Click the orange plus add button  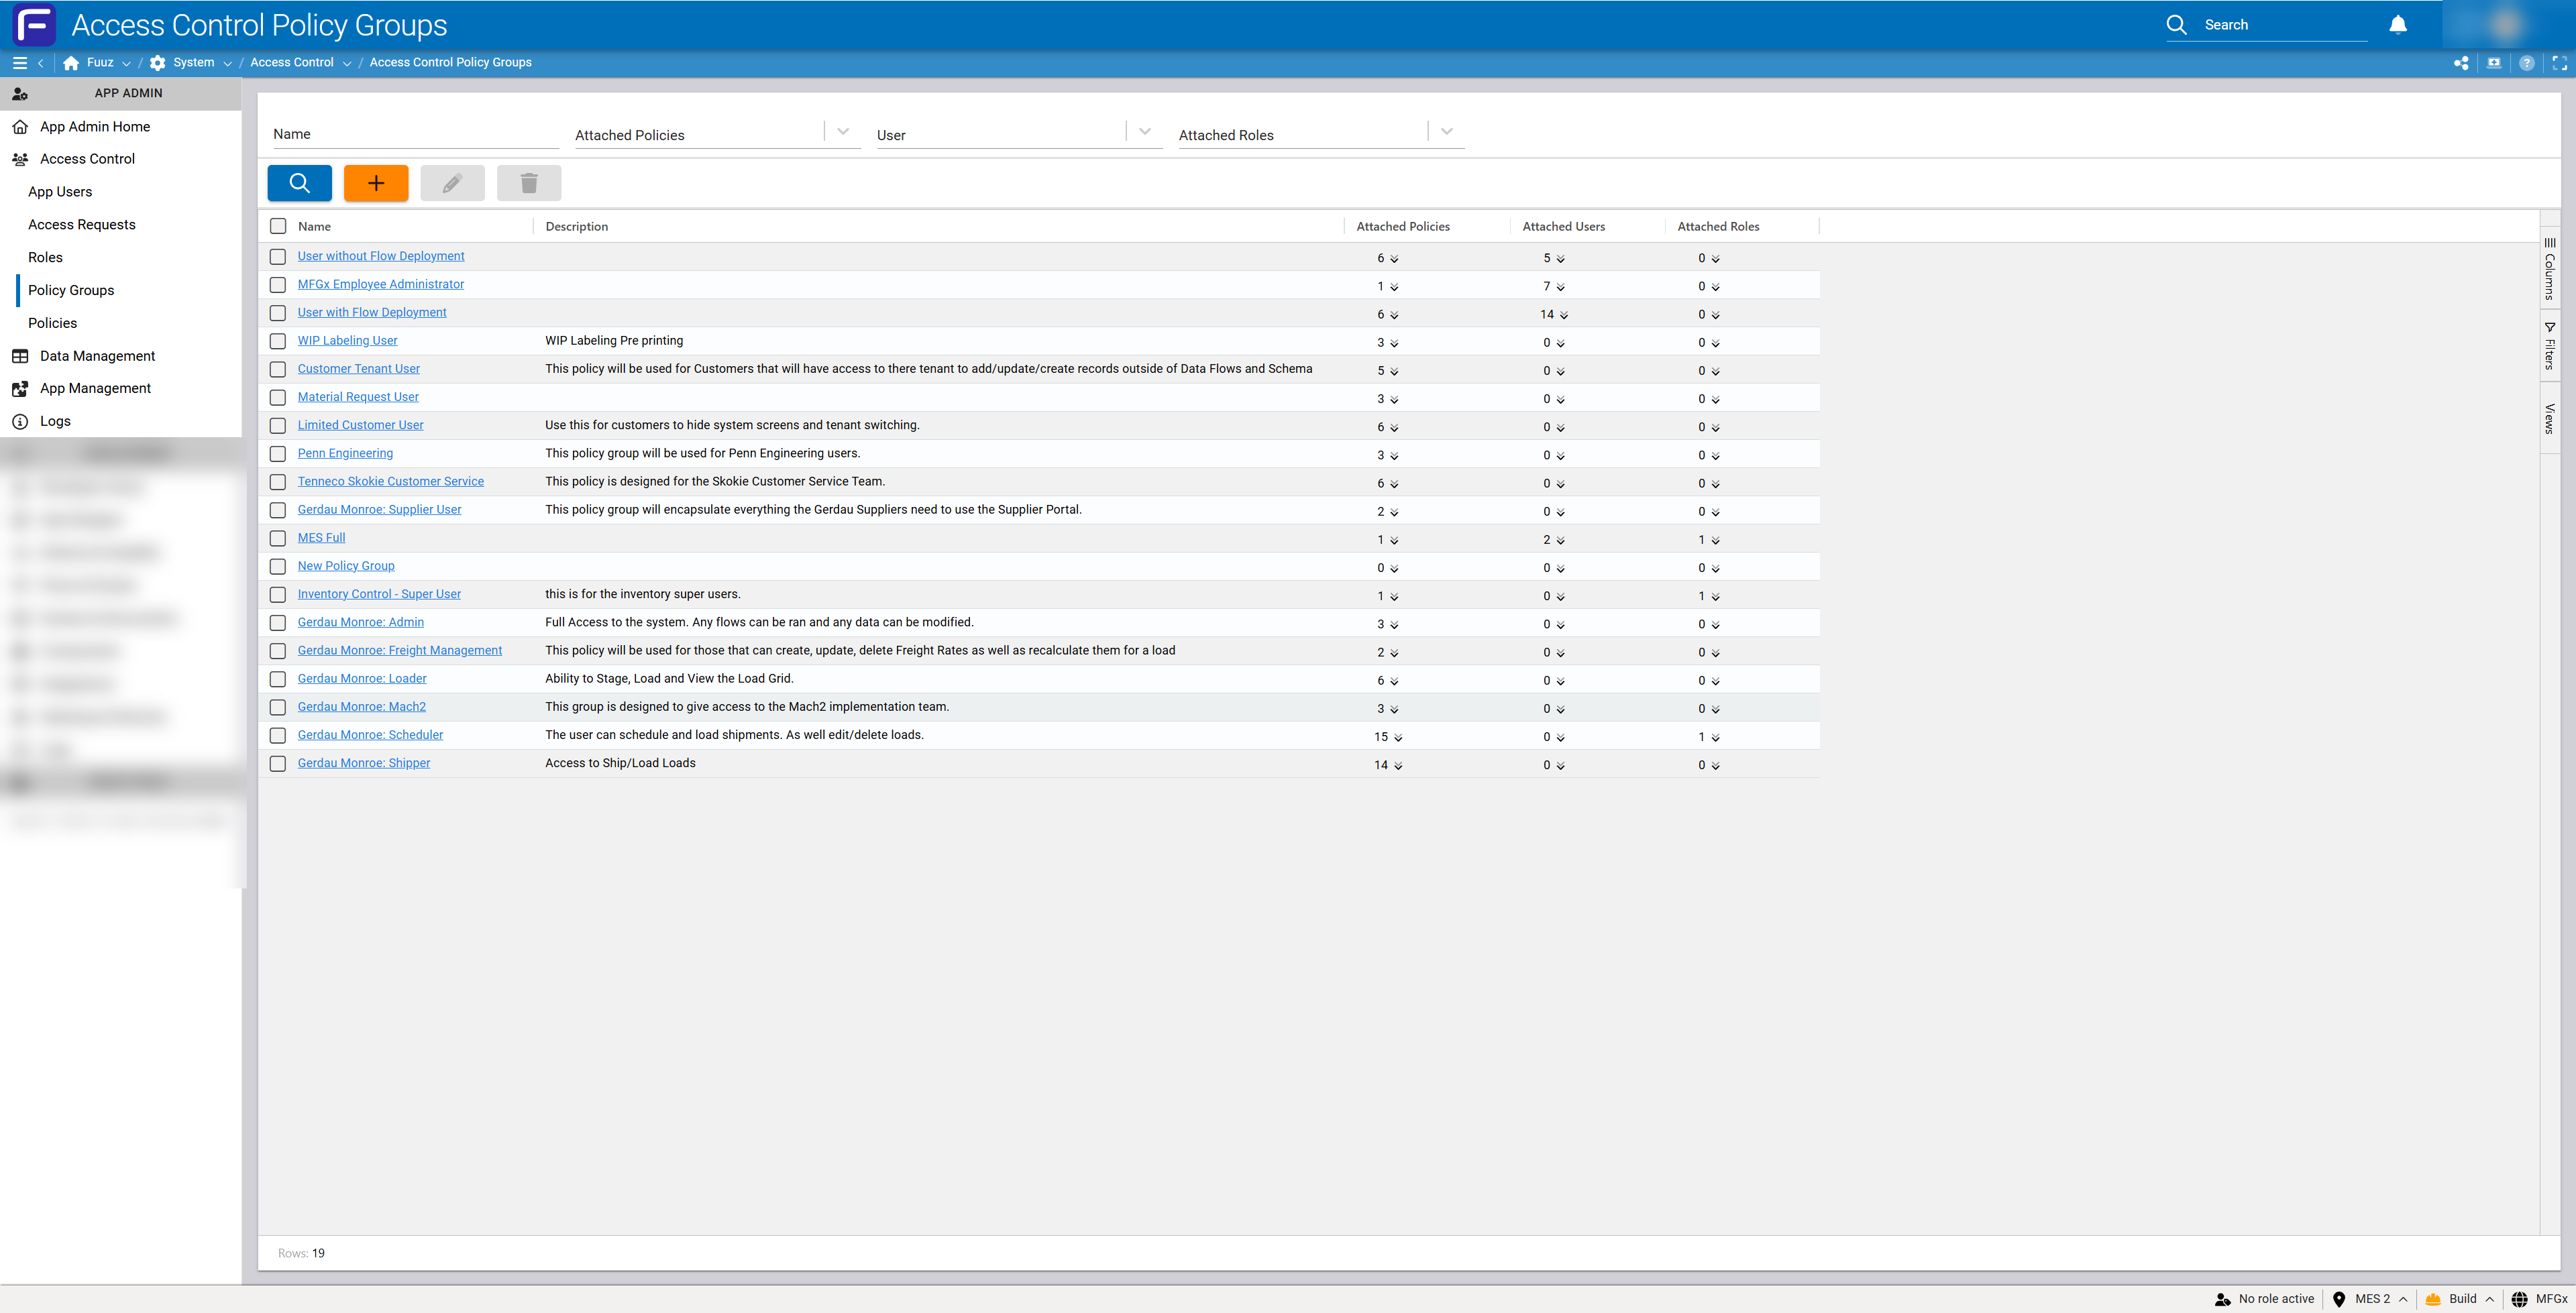tap(376, 183)
